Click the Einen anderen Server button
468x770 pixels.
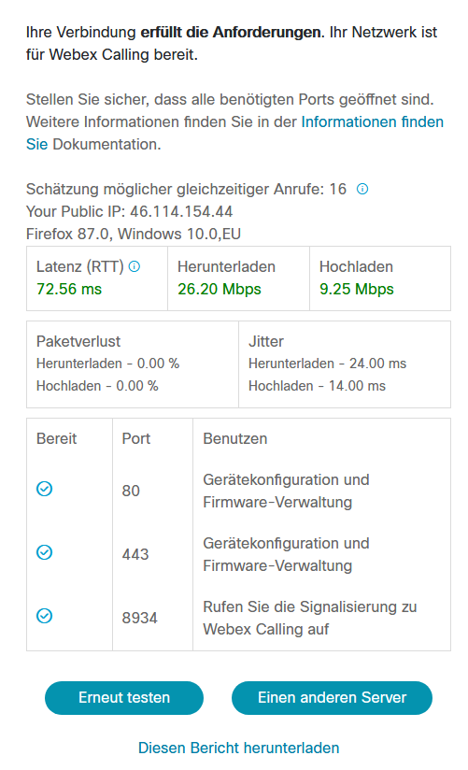(x=332, y=698)
